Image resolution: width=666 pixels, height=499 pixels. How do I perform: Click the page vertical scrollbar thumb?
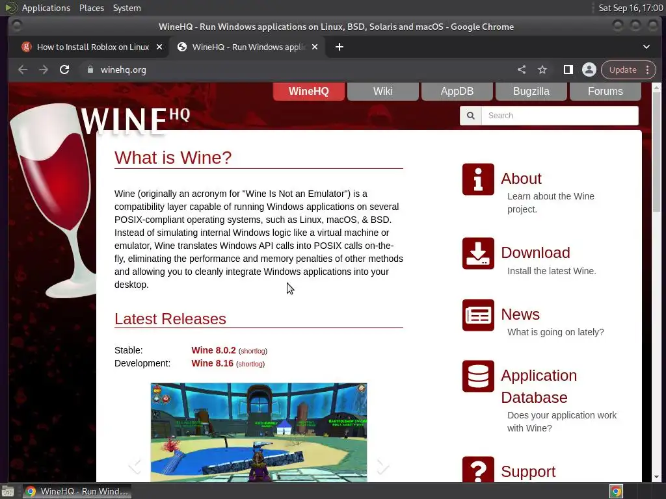point(657,152)
